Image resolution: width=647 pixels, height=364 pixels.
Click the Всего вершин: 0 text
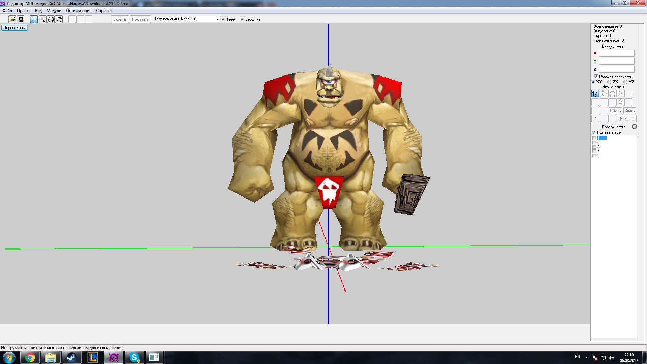[608, 26]
